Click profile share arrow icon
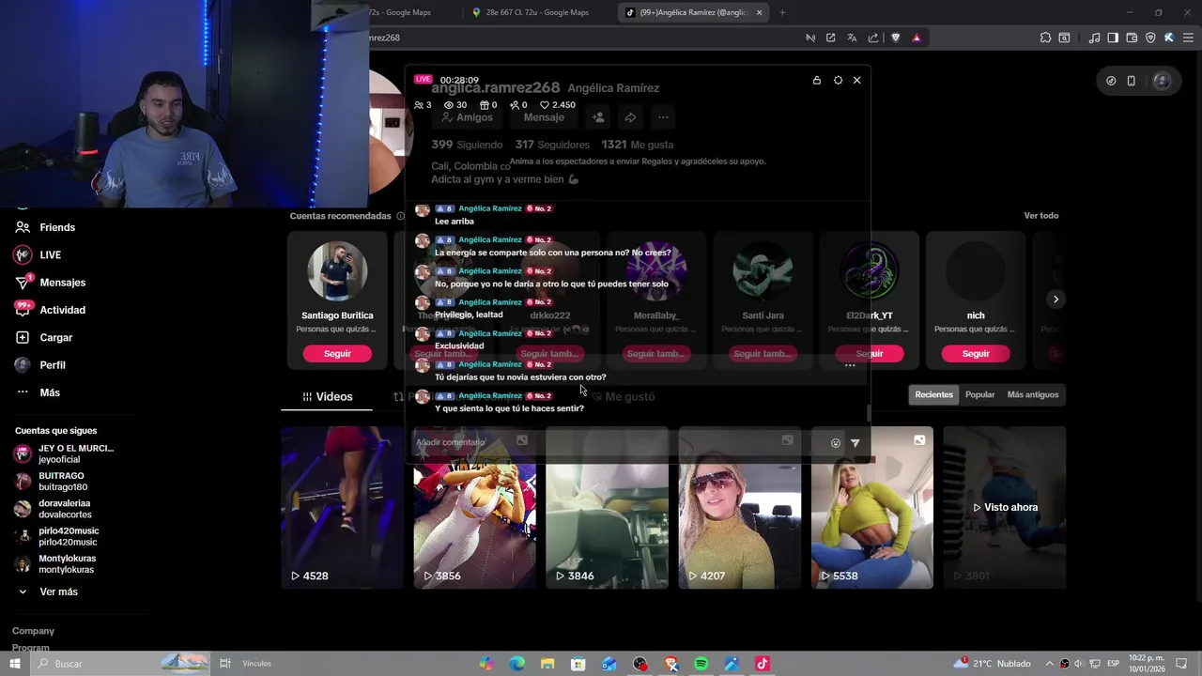 pyautogui.click(x=630, y=117)
